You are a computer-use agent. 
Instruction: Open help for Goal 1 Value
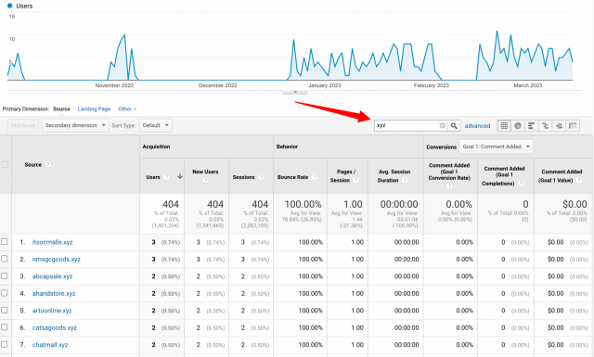[579, 180]
